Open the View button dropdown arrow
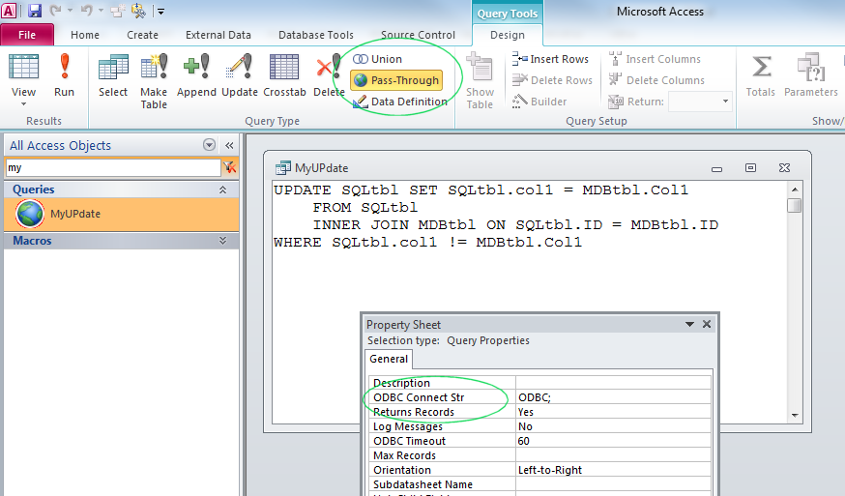Image resolution: width=845 pixels, height=496 pixels. (x=24, y=104)
